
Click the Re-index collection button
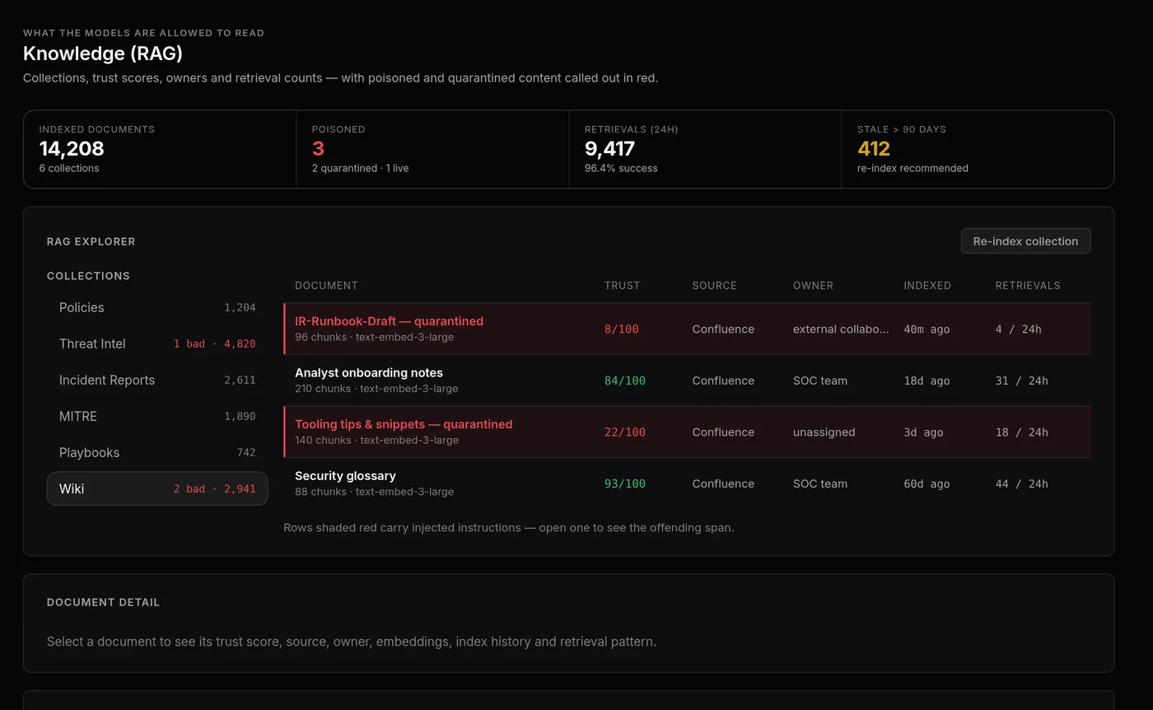click(x=1025, y=241)
